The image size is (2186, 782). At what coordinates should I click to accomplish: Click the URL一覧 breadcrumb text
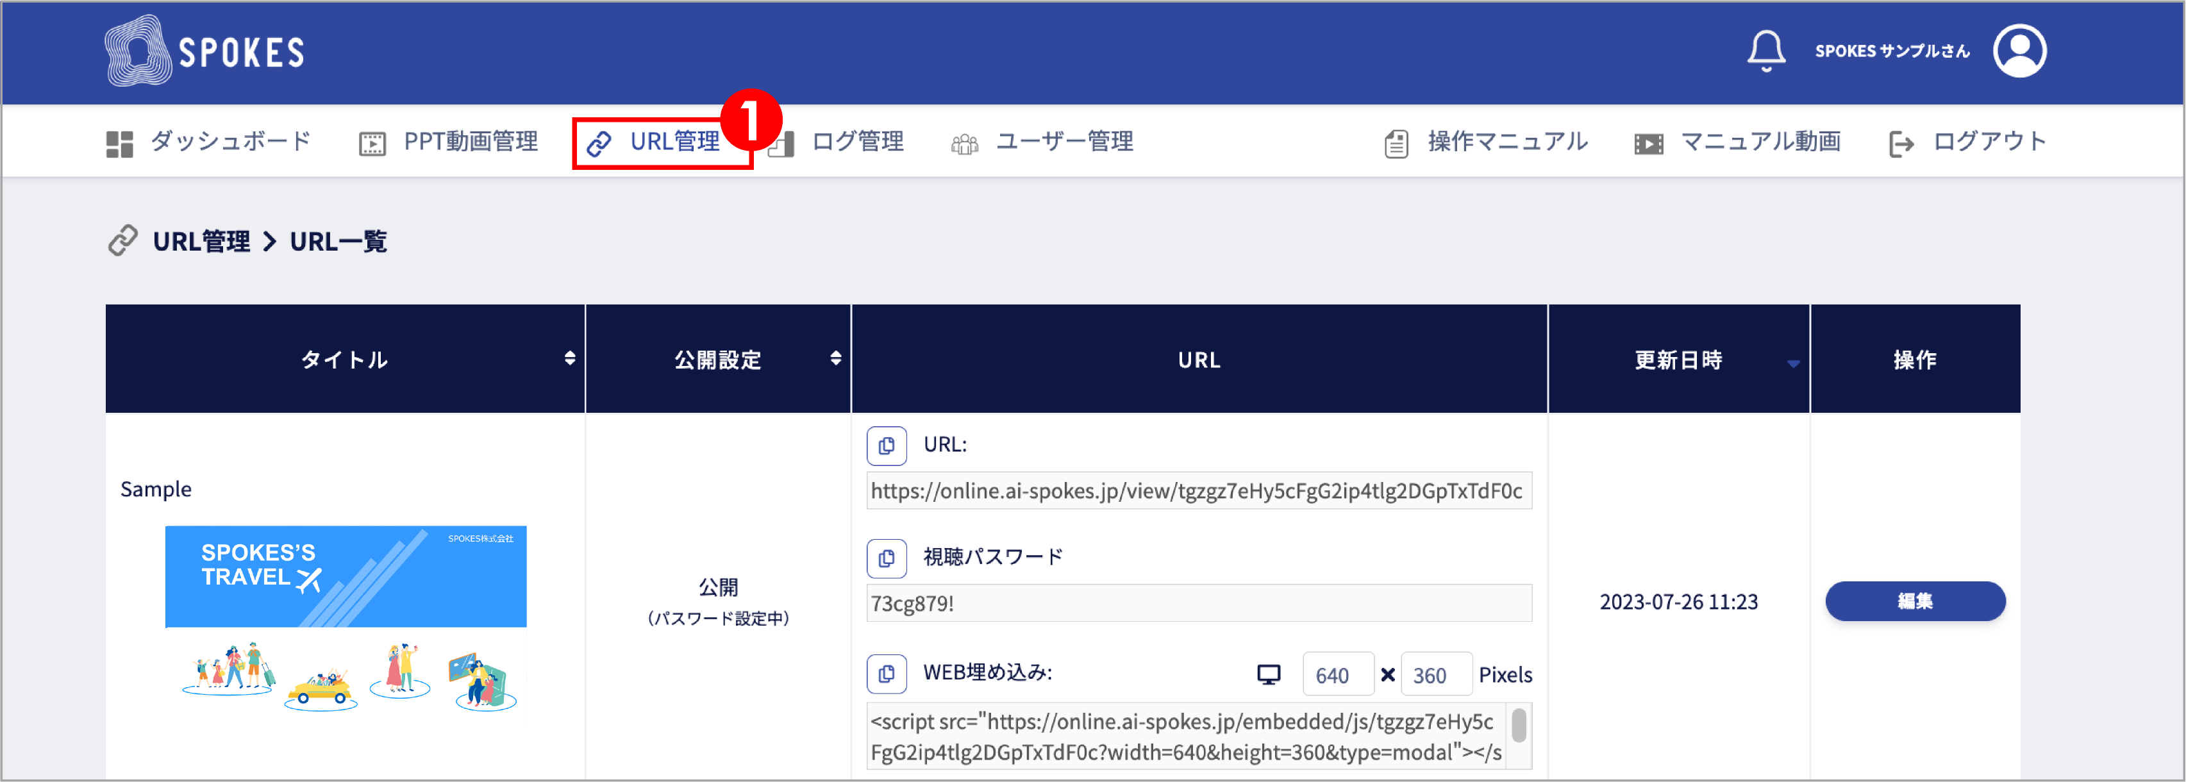click(x=338, y=241)
